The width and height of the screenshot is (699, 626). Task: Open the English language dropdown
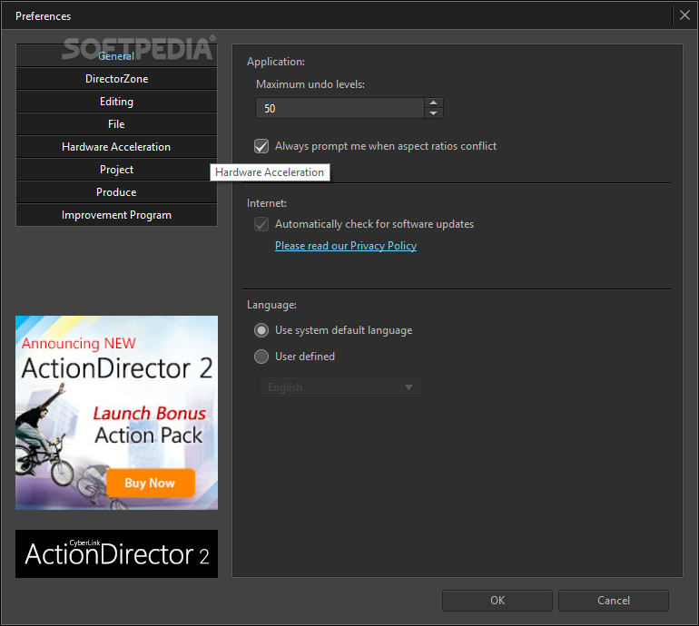pyautogui.click(x=340, y=387)
